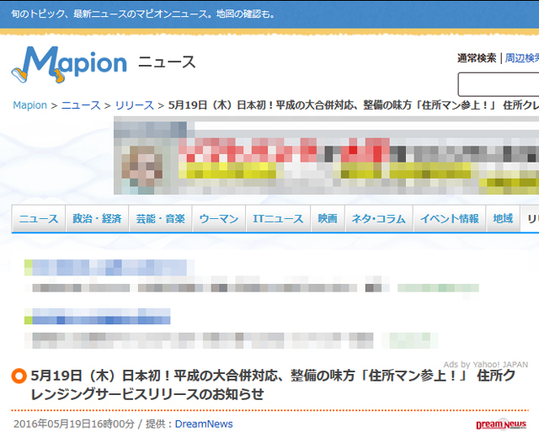Screen dimensions: 539x438
Task: Select the 通常検索 option
Action: click(x=477, y=58)
